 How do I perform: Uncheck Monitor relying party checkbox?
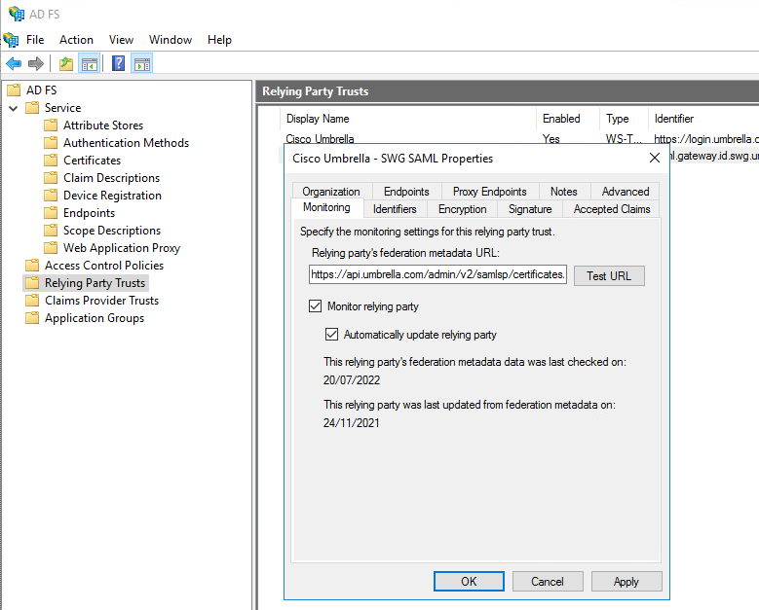[315, 305]
